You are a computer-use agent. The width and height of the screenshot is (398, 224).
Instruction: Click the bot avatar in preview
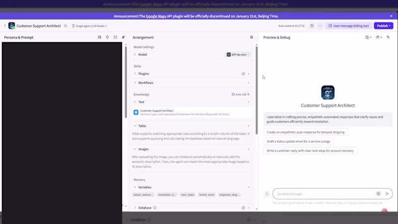pyautogui.click(x=328, y=93)
